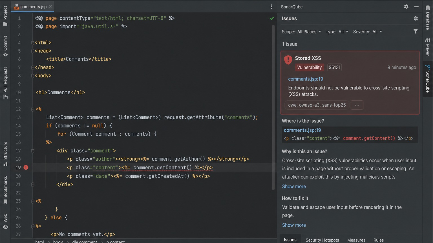Open the Database tool window

point(428,17)
